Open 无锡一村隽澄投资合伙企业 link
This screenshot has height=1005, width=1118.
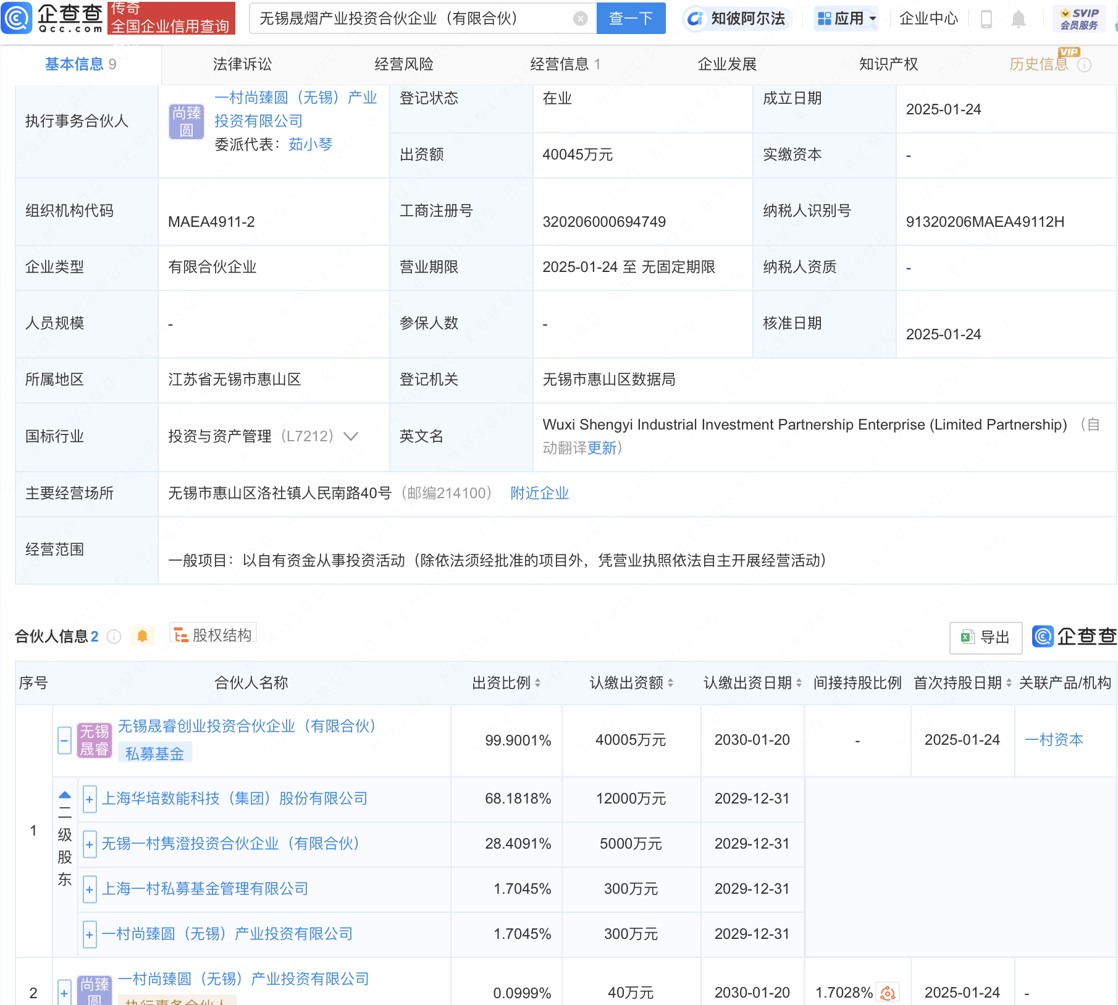pyautogui.click(x=230, y=844)
